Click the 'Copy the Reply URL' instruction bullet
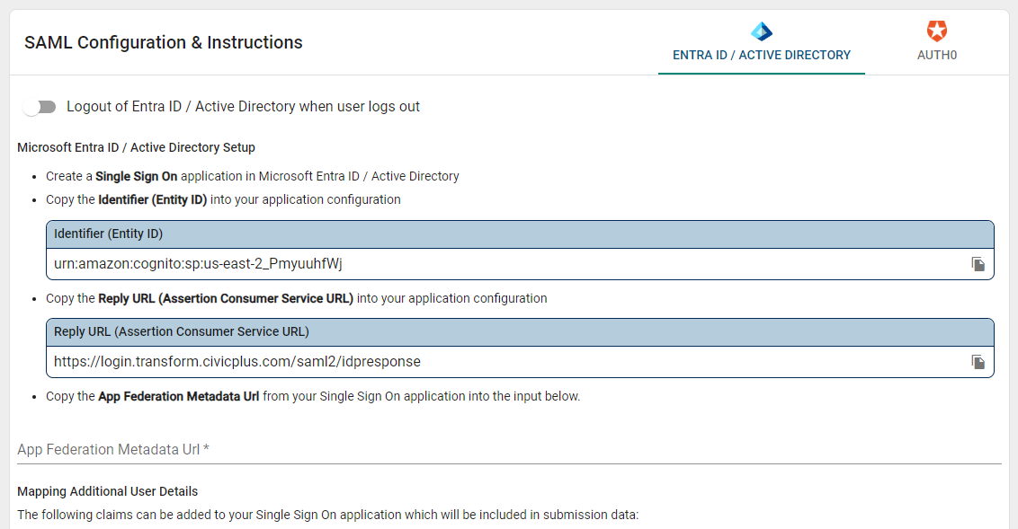This screenshot has height=529, width=1018. [x=297, y=298]
